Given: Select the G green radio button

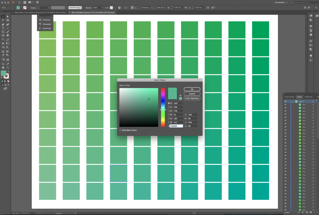Looking at the screenshot, I should (x=169, y=118).
